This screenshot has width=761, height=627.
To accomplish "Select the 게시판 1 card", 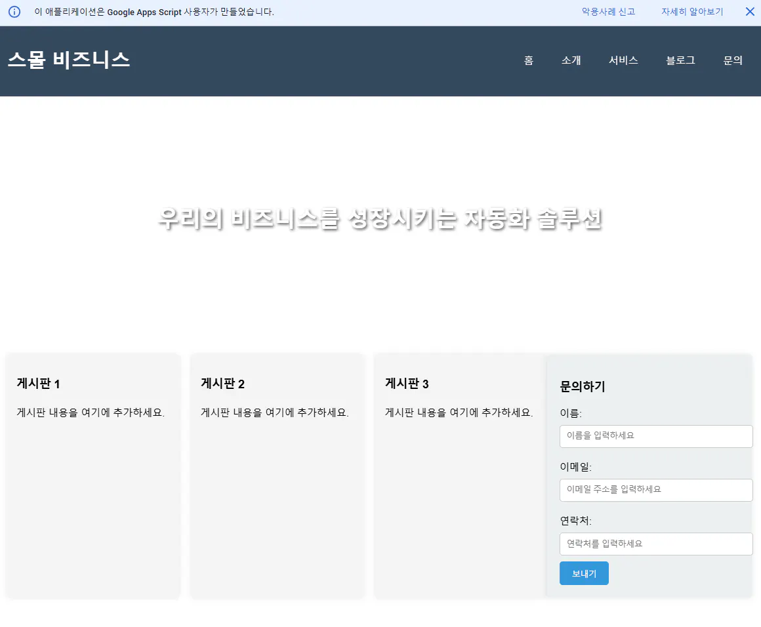I will 93,475.
